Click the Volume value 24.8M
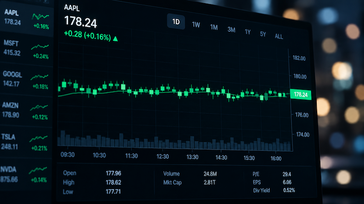364x204 pixels. (210, 174)
